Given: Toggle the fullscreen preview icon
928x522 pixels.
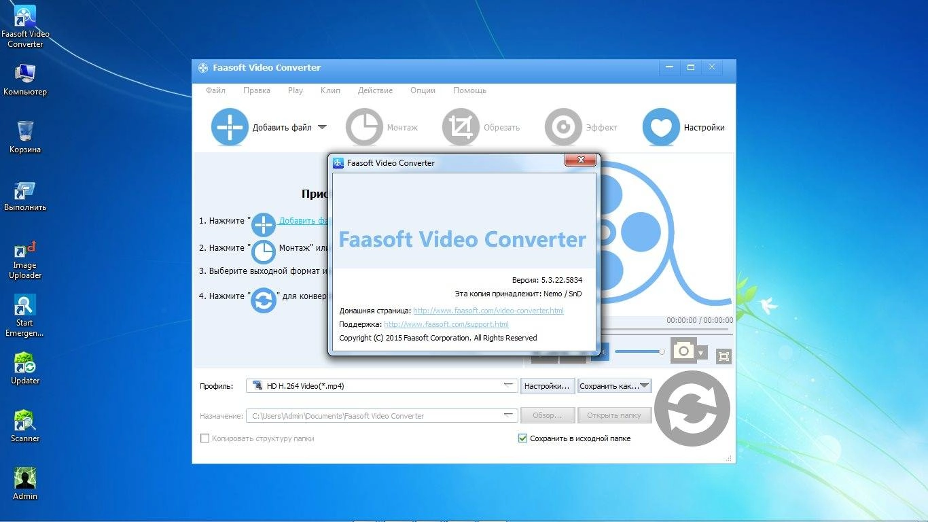Looking at the screenshot, I should click(724, 356).
